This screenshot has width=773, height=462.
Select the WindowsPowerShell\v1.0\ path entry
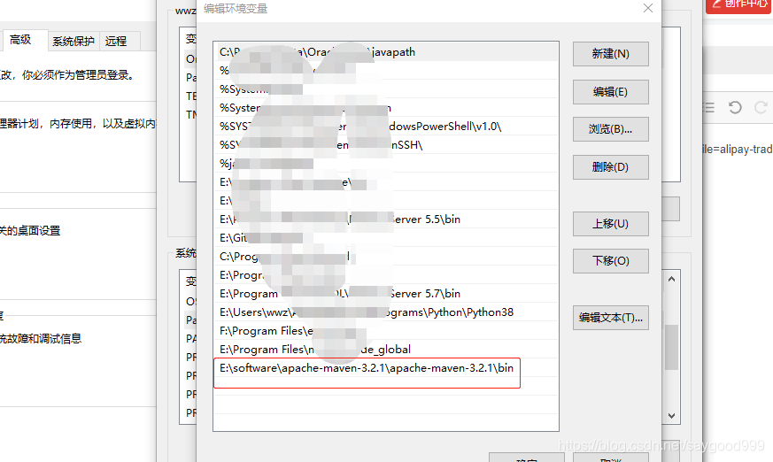(x=386, y=126)
